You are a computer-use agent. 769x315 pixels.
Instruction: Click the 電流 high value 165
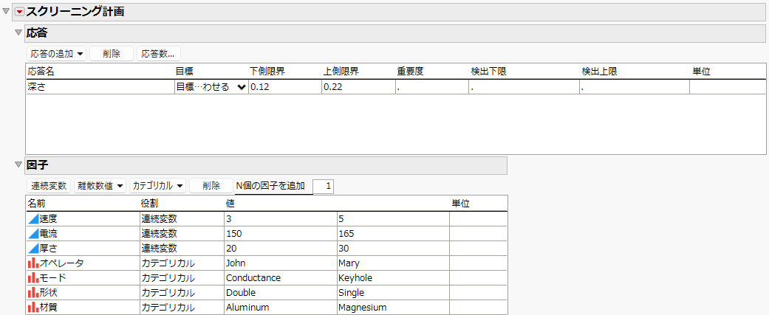(x=392, y=233)
